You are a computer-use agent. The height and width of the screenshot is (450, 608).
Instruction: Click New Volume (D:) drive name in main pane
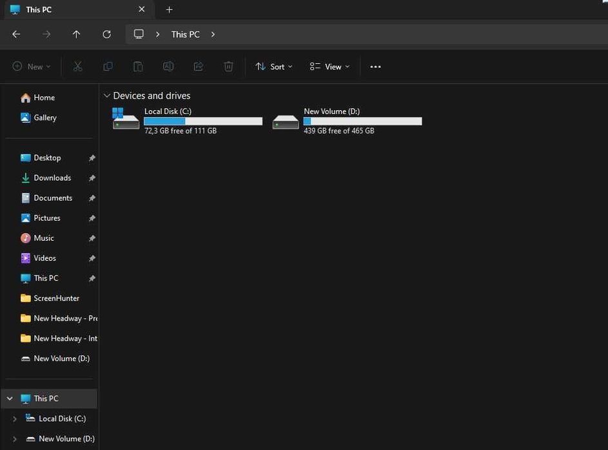332,111
